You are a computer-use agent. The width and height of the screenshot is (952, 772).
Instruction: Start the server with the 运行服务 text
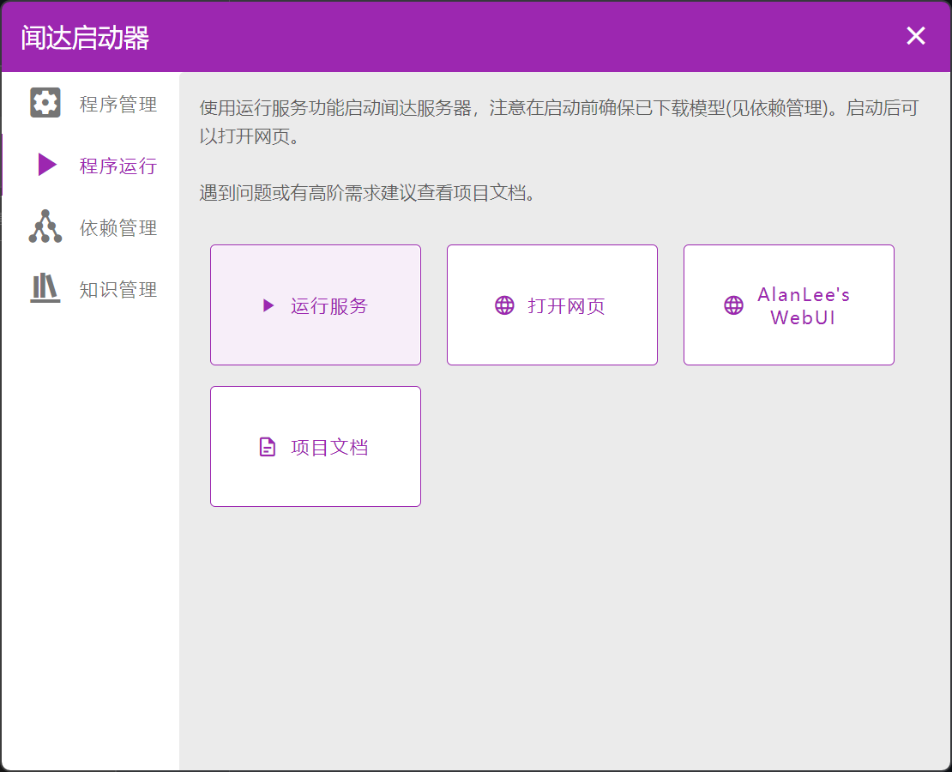(x=329, y=305)
